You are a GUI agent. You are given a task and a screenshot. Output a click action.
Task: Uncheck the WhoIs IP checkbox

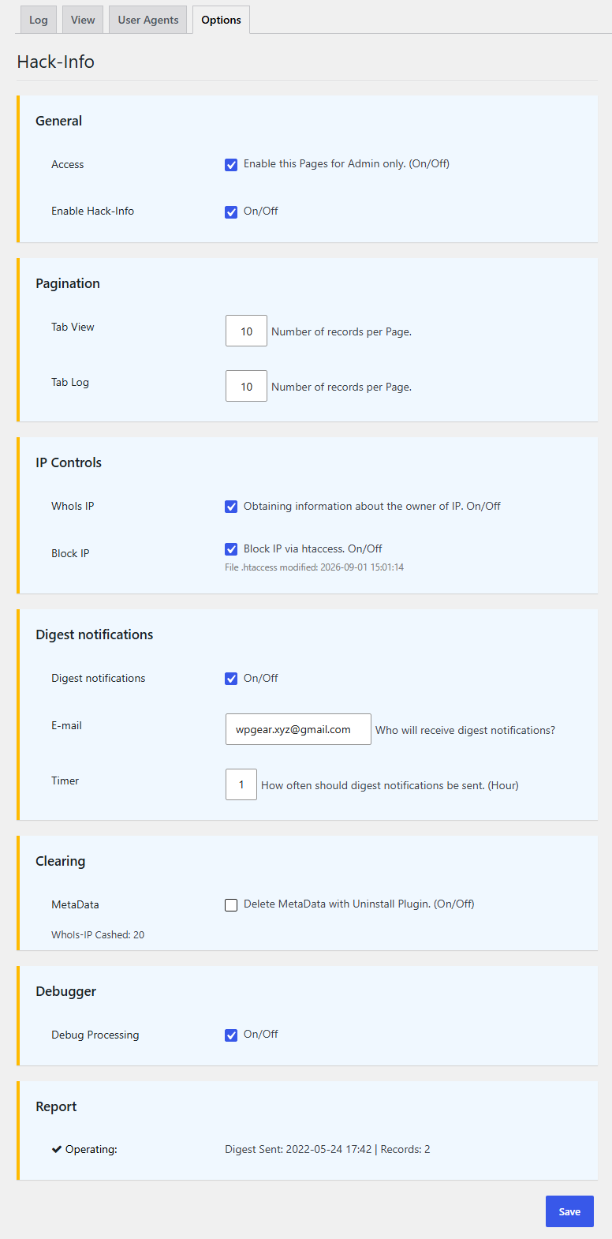click(231, 507)
